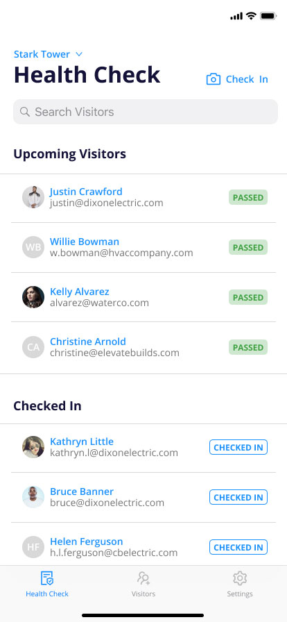The width and height of the screenshot is (287, 622).
Task: Tap the CA initials avatar
Action: click(33, 347)
